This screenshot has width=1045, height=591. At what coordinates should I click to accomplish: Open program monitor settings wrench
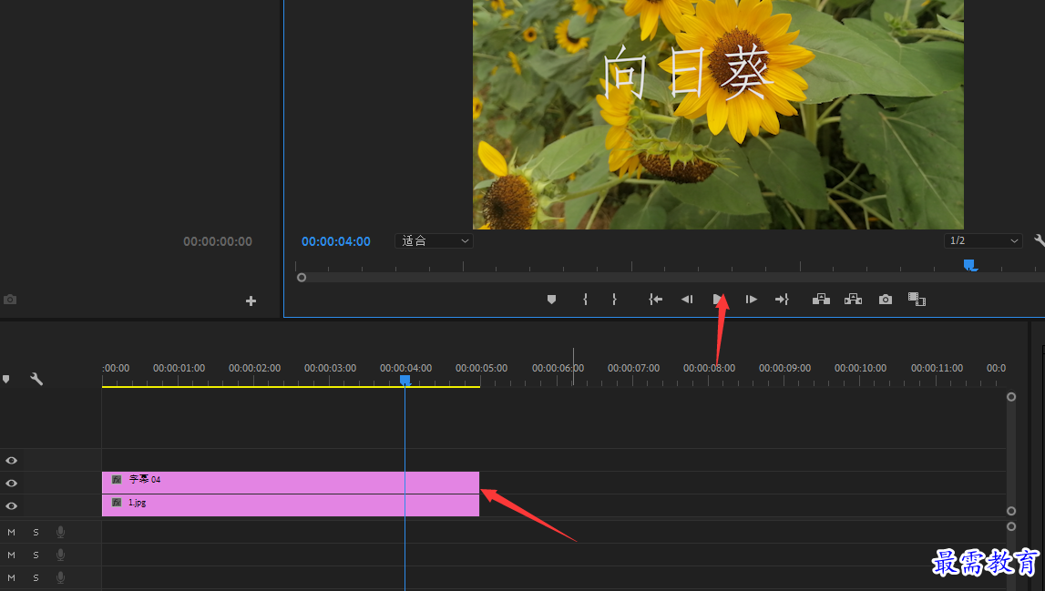click(x=1039, y=240)
